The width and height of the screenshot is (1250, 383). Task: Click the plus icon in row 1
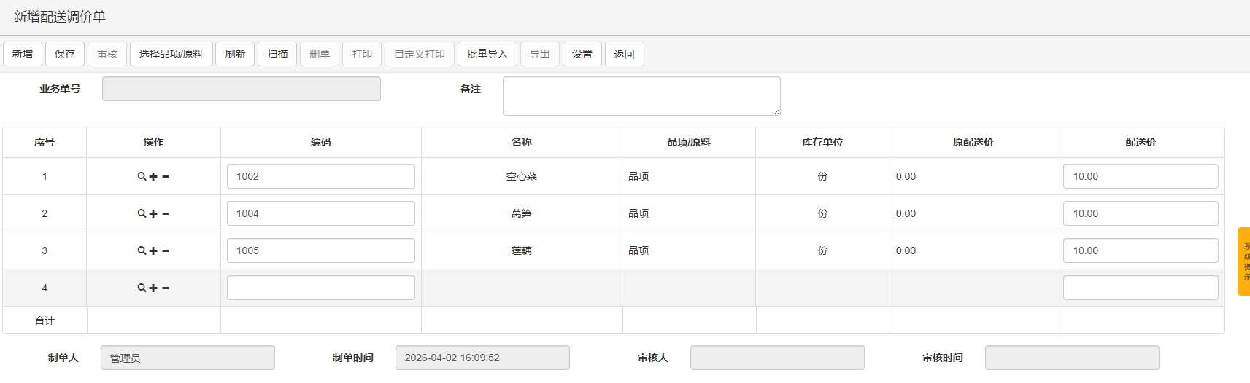click(153, 176)
